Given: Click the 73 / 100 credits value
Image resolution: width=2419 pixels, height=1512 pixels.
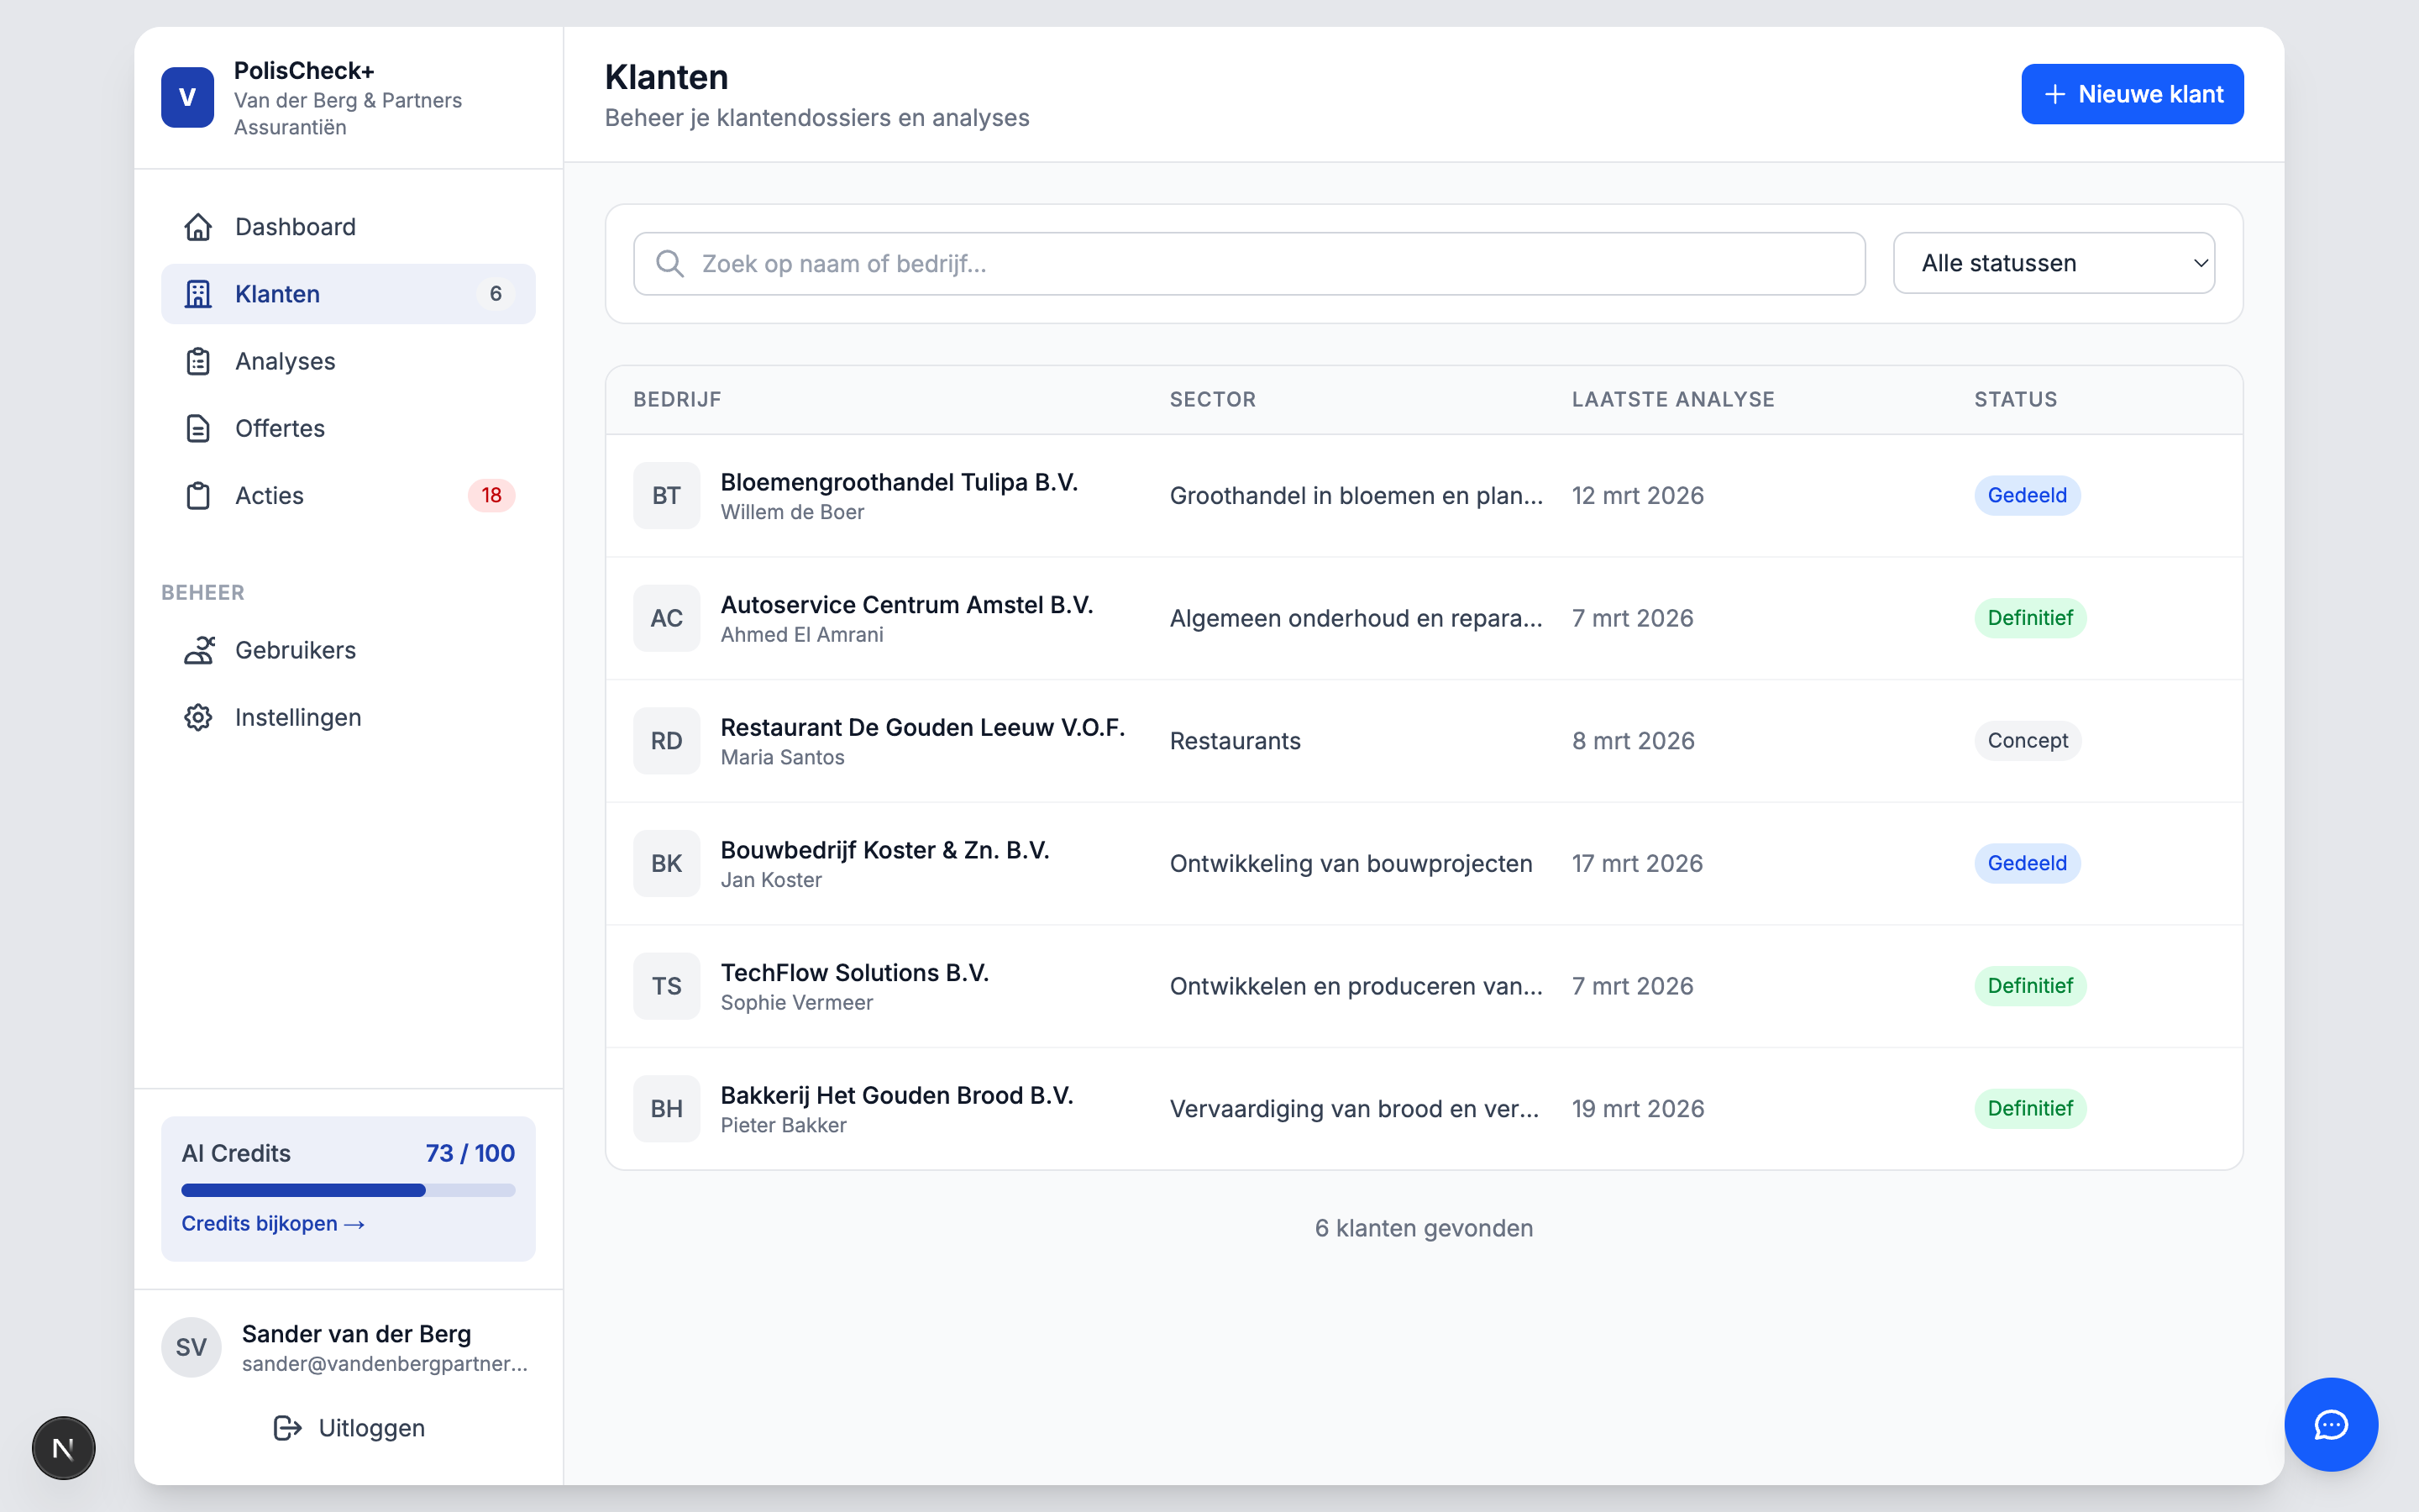Looking at the screenshot, I should pyautogui.click(x=470, y=1153).
